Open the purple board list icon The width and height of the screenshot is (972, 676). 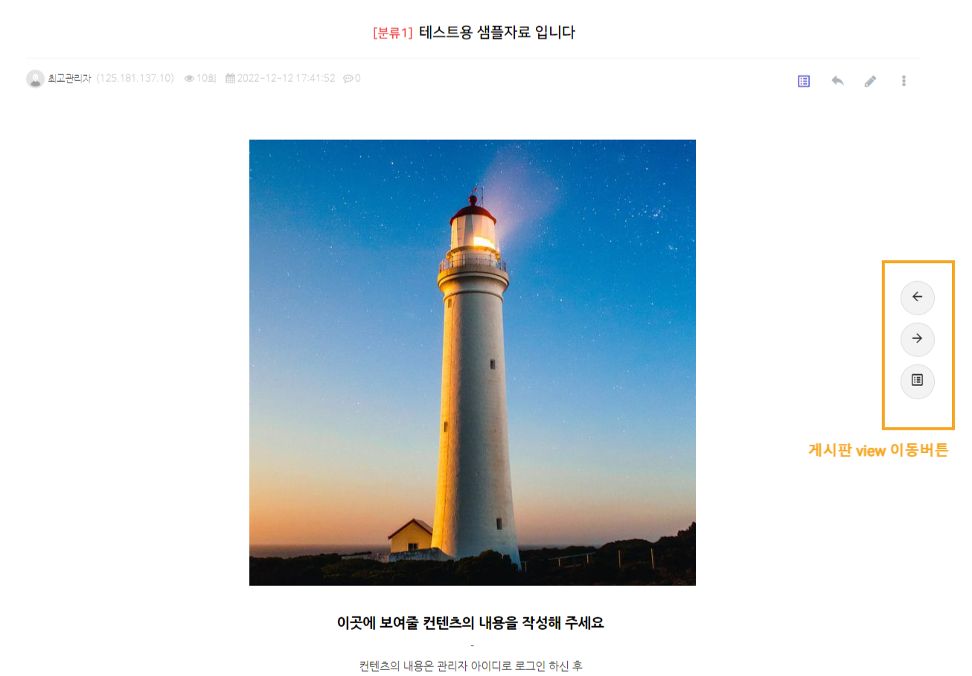pos(804,81)
